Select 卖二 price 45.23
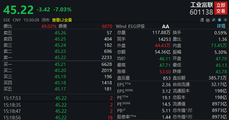The image size is (229, 120). coord(60,51)
